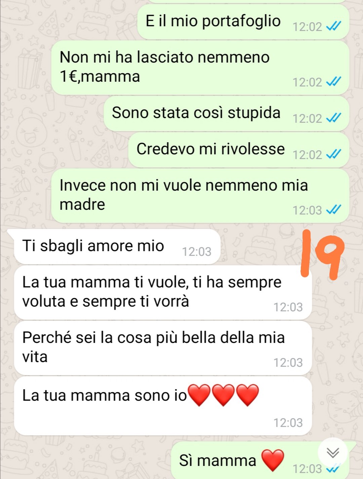Click blue double ticks on 'Sono stata così stupida'
This screenshot has width=363, height=479.
(x=334, y=118)
